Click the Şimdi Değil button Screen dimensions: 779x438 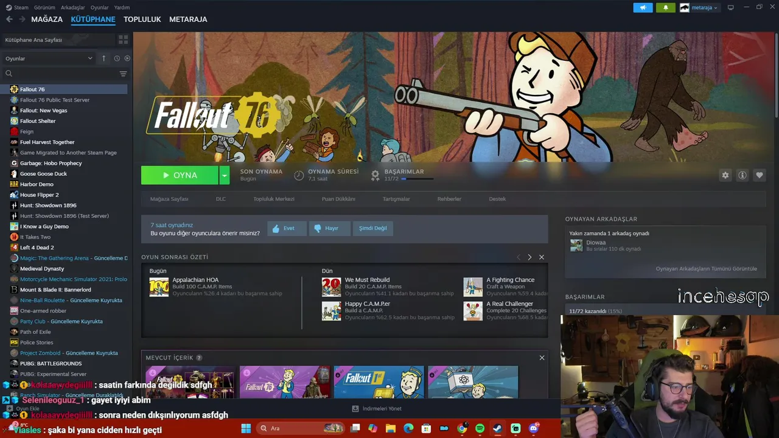click(x=372, y=228)
